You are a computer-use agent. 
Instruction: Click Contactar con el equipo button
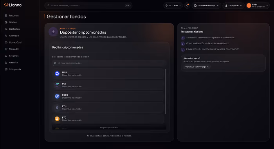pyautogui.click(x=197, y=67)
